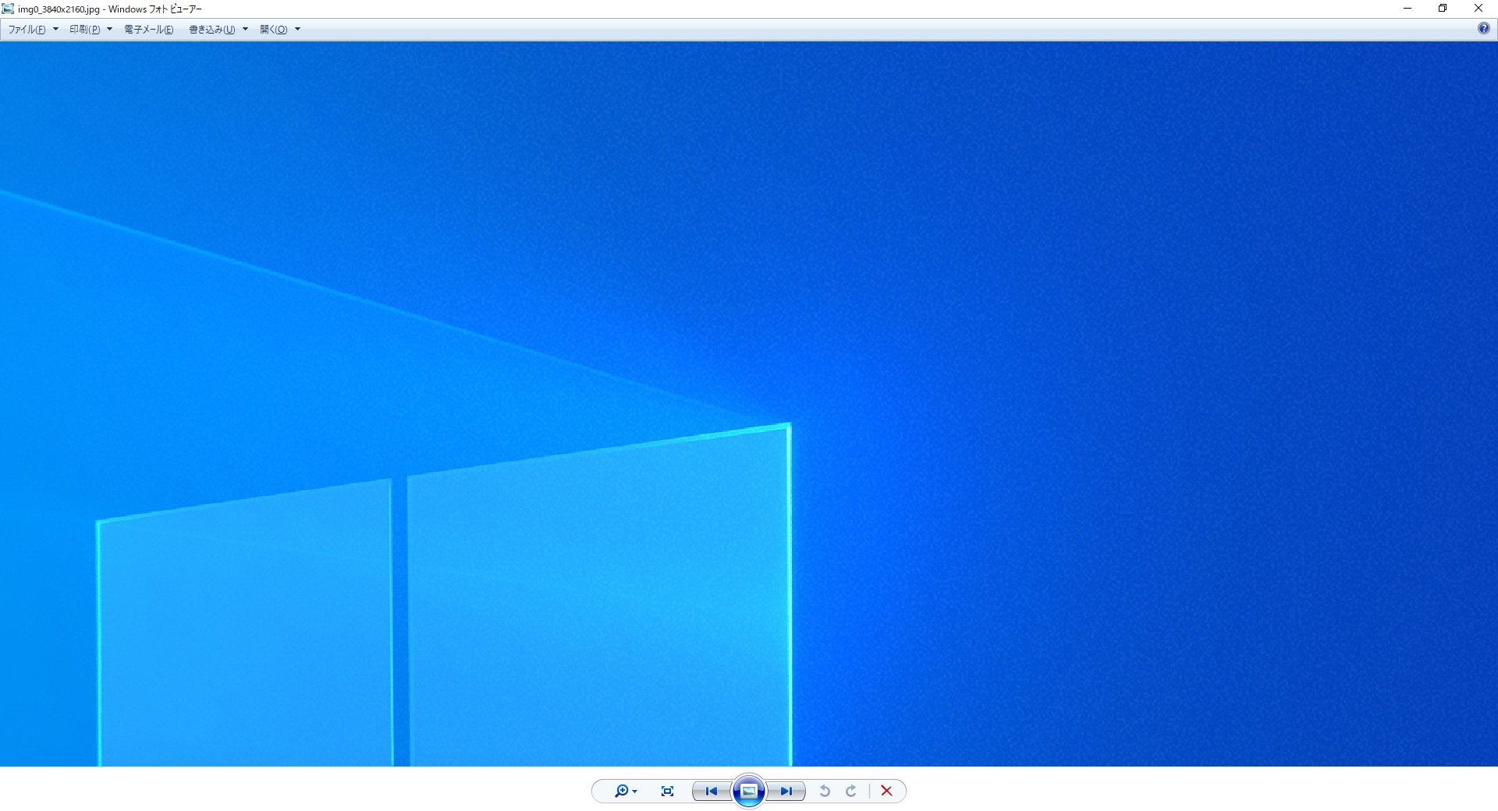1498x811 pixels.
Task: Restore down the photo viewer window
Action: 1443,9
